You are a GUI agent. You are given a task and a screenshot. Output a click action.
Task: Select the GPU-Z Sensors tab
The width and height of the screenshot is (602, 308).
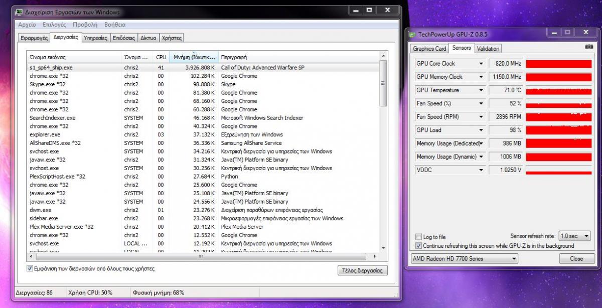click(462, 48)
